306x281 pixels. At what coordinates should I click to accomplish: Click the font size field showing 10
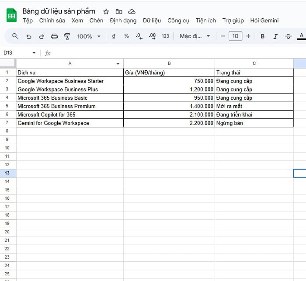pos(235,36)
